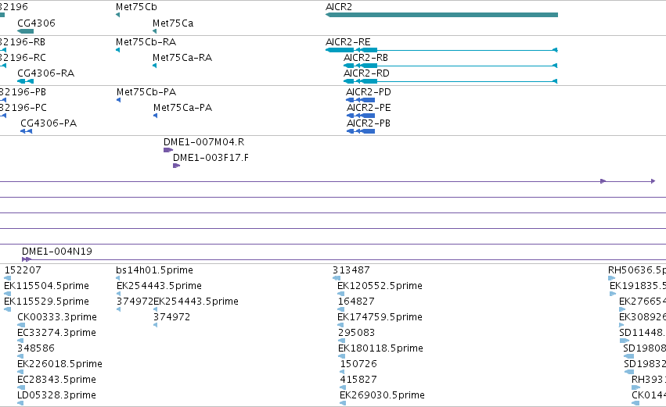Open the EK174759.5prime EST entry
The width and height of the screenshot is (666, 407).
click(x=380, y=317)
